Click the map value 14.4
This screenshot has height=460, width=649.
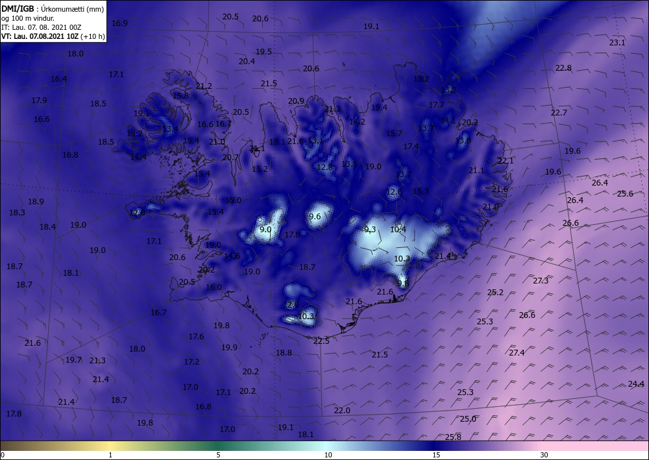tap(138, 157)
